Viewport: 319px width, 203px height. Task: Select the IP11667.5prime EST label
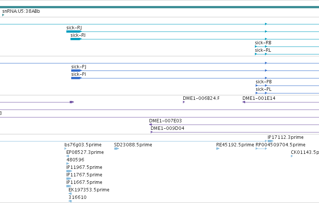[x=84, y=182]
